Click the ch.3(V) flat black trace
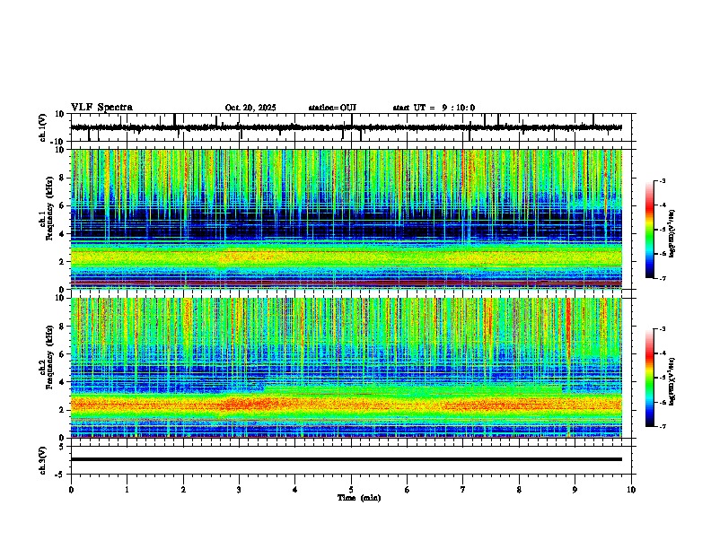This screenshot has height=549, width=711. (x=347, y=459)
